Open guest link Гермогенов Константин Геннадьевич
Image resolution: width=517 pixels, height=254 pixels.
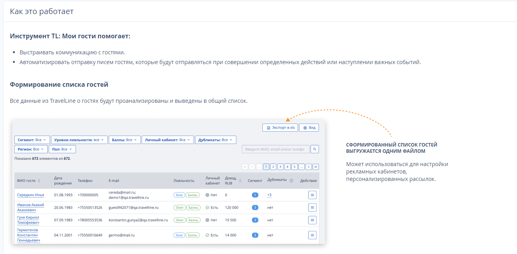29,235
